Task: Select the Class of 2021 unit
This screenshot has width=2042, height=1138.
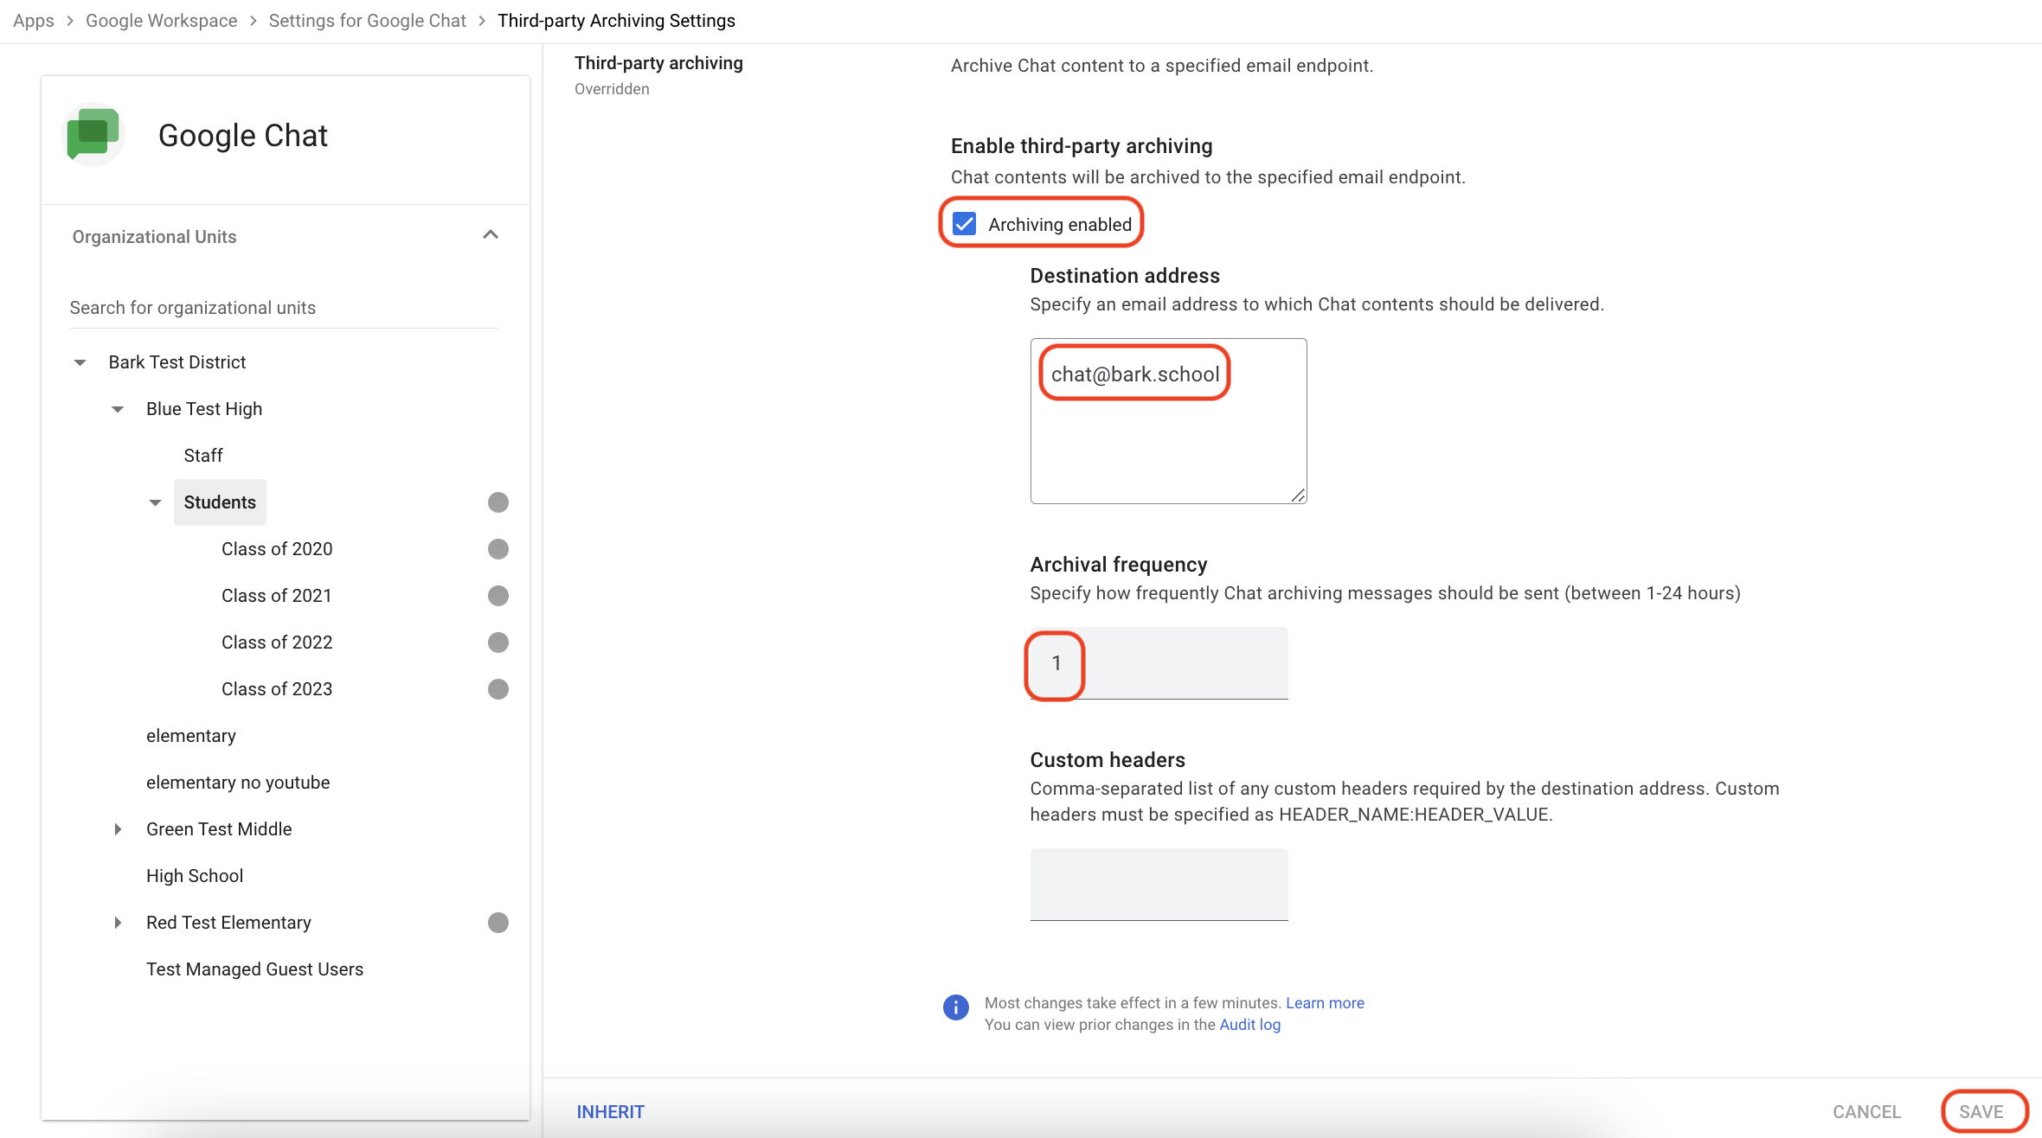Action: click(x=277, y=596)
